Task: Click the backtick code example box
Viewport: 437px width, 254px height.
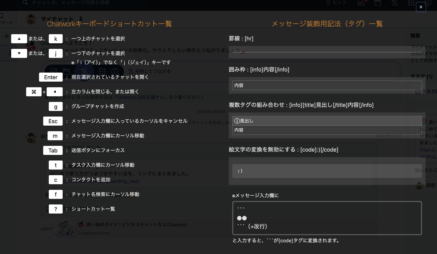Action: pyautogui.click(x=327, y=218)
